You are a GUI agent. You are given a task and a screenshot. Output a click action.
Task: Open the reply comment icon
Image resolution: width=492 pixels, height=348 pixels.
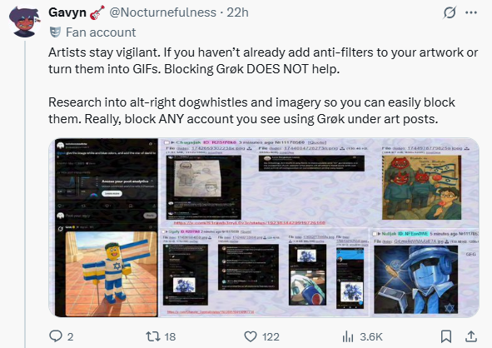click(x=56, y=336)
